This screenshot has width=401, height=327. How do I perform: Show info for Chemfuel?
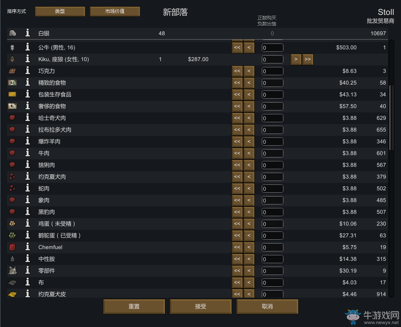tap(27, 247)
